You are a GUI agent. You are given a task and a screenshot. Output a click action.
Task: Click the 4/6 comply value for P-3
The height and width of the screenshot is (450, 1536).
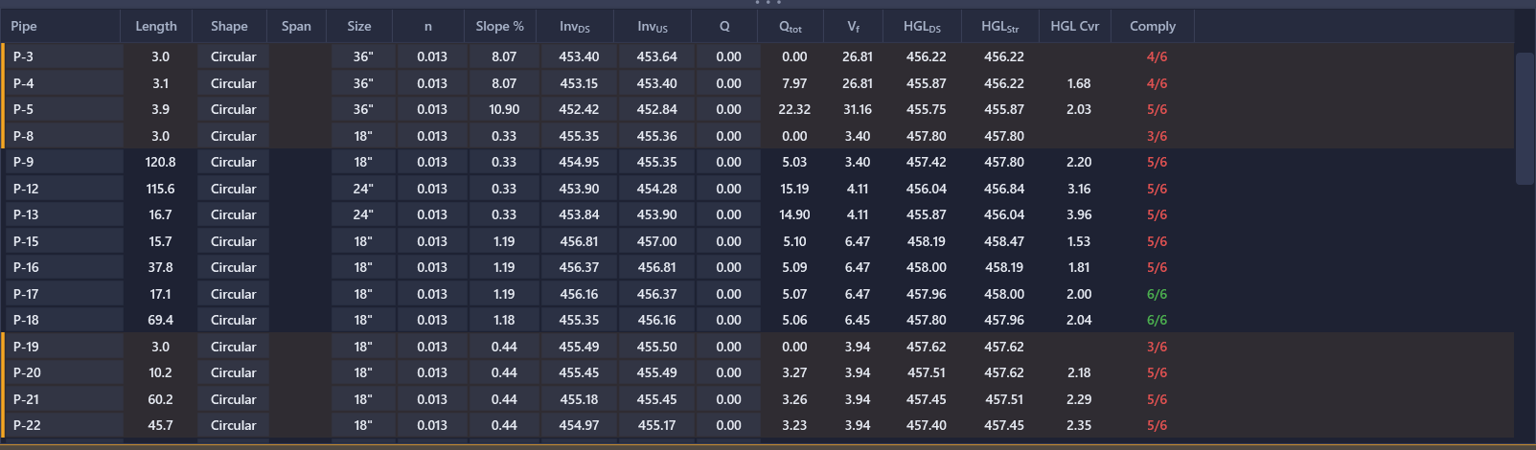(x=1157, y=57)
